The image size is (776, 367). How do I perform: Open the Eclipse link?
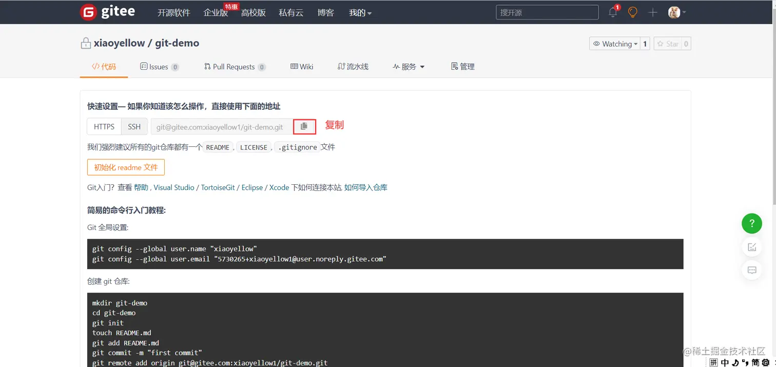point(252,187)
